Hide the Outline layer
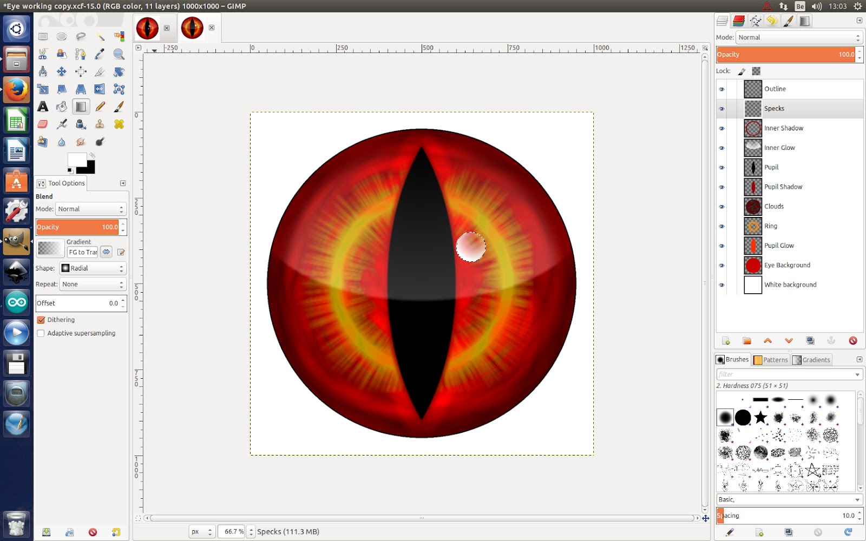The height and width of the screenshot is (541, 866). (722, 89)
